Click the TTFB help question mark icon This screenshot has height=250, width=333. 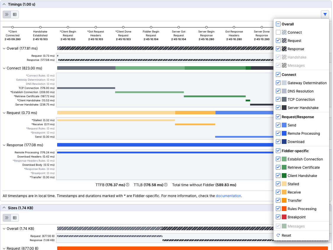click(128, 185)
